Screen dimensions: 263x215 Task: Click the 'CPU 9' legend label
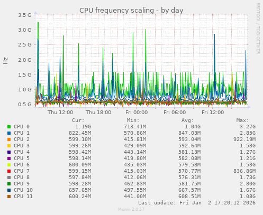[x=22, y=184]
